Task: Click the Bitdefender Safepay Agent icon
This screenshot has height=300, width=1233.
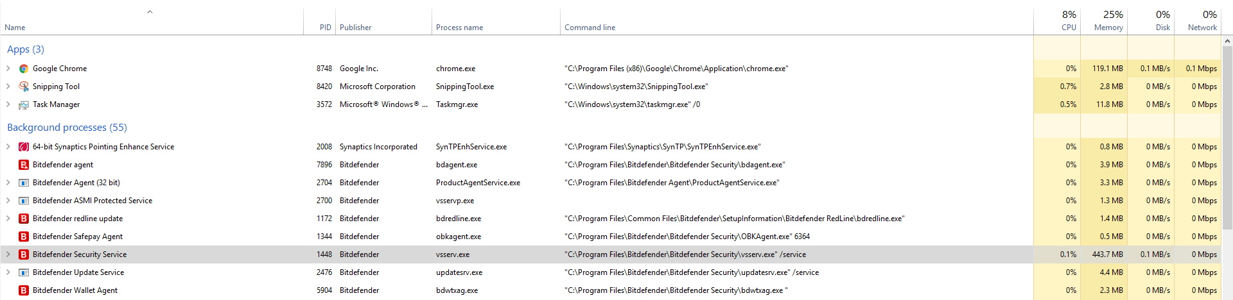Action: [x=24, y=237]
